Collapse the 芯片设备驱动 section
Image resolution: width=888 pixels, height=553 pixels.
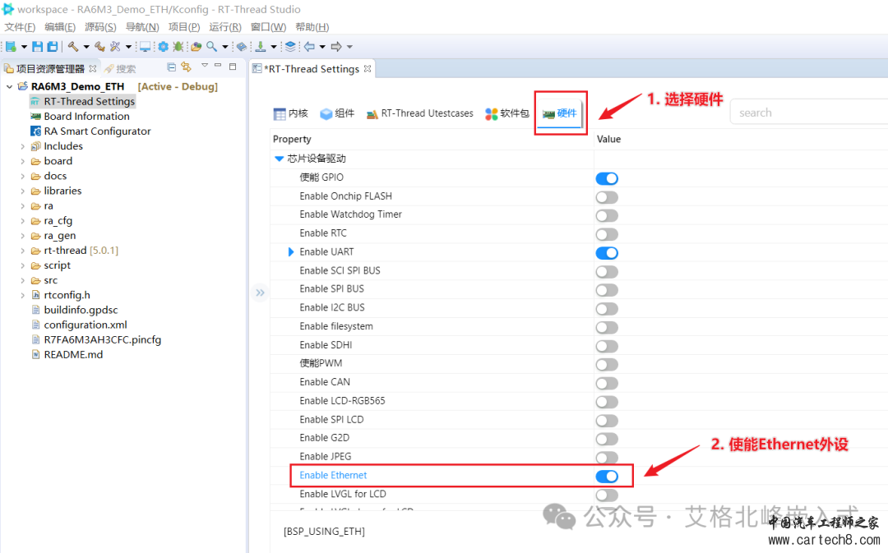279,159
